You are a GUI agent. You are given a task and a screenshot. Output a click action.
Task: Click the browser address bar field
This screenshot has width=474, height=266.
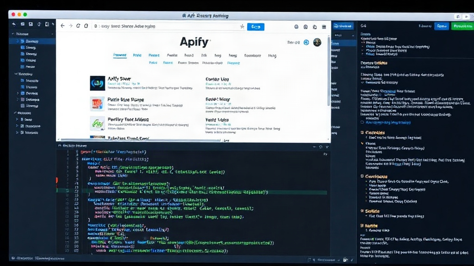[168, 26]
